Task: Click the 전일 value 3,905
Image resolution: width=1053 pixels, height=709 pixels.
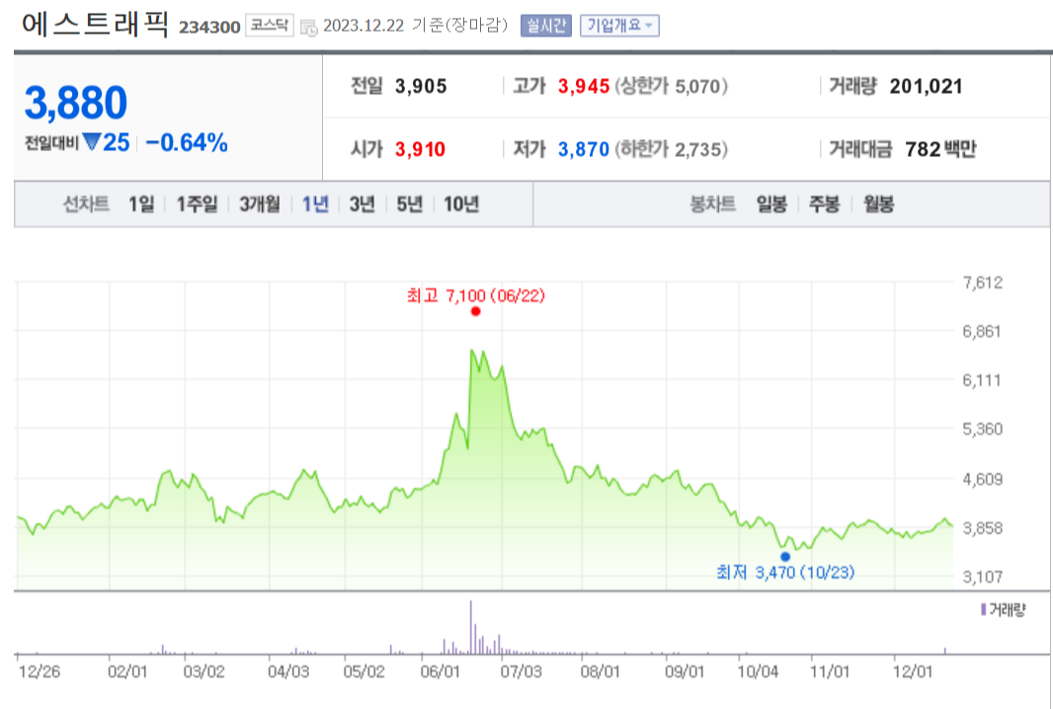Action: click(x=421, y=87)
